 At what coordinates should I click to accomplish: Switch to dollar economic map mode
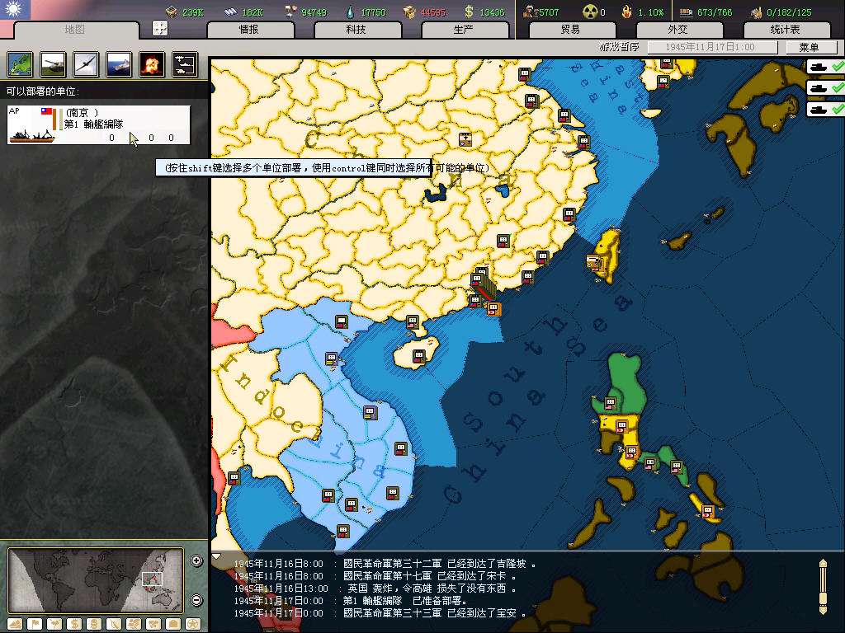tap(74, 625)
